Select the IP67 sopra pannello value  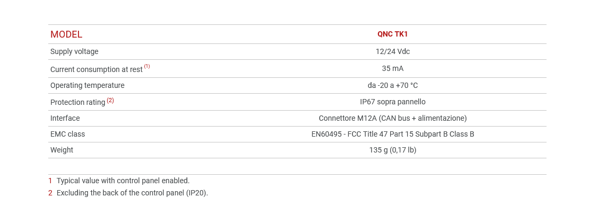click(x=392, y=102)
